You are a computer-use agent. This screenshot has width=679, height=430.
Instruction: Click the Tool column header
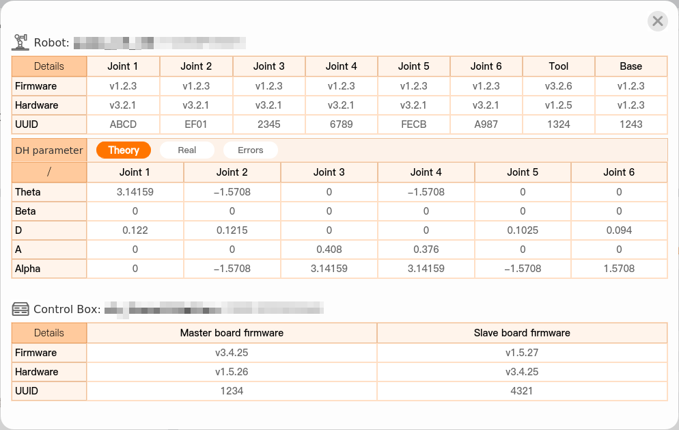tap(558, 66)
